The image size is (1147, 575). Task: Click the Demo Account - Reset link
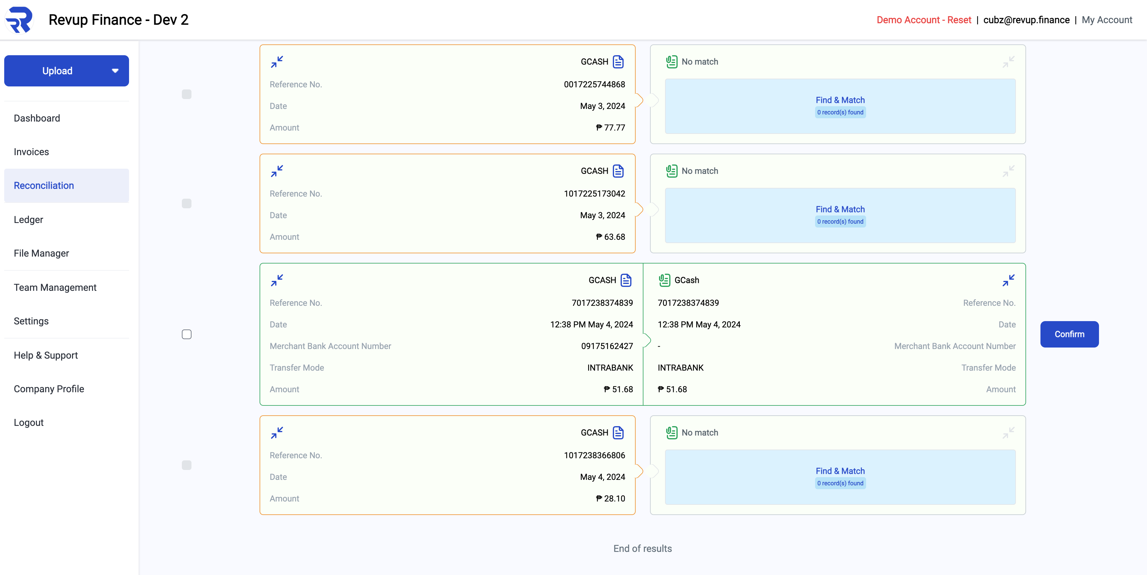tap(923, 20)
